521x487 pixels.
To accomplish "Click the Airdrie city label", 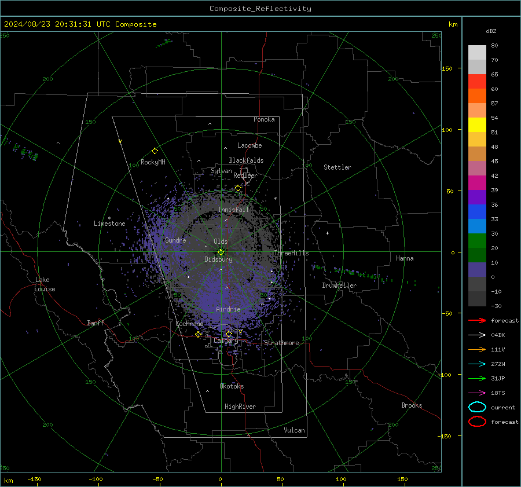I will coord(228,309).
